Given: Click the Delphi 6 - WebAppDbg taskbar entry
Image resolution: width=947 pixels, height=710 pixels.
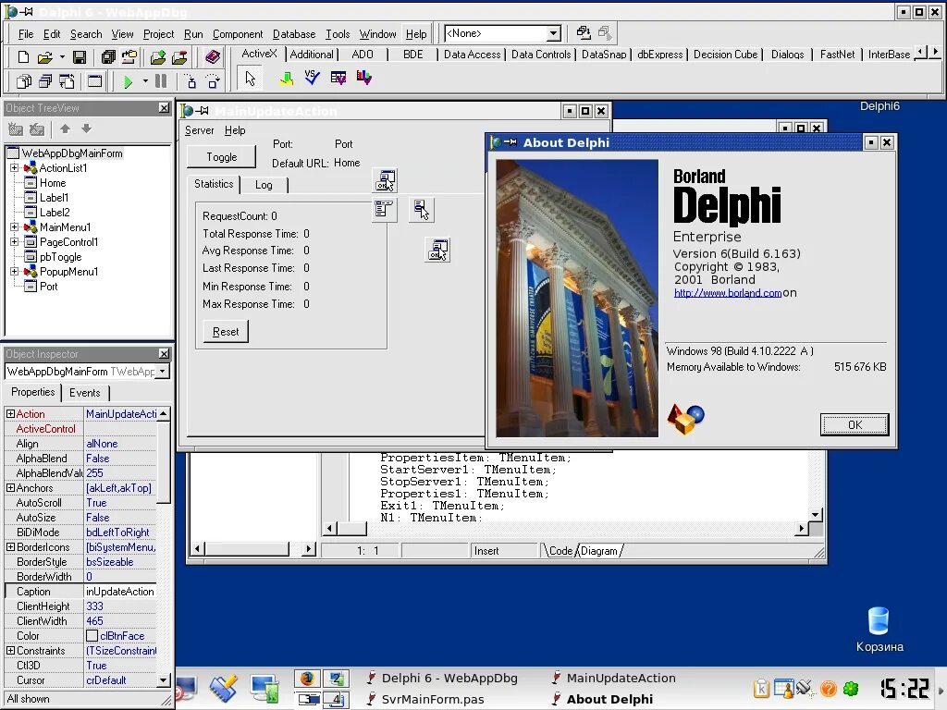Looking at the screenshot, I should [443, 678].
